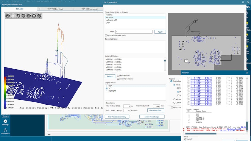The image size is (251, 141).
Task: Click Pre-Process Geometry button
Action: [x=117, y=117]
